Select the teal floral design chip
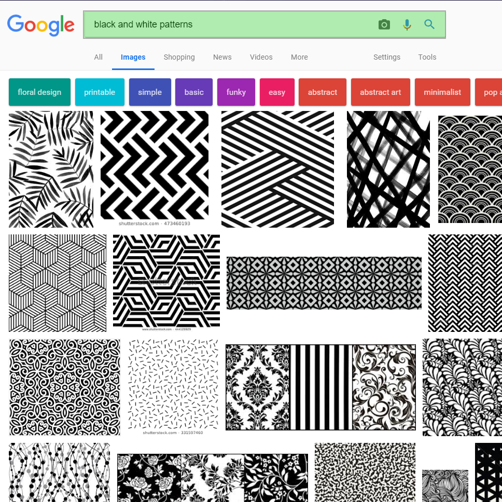This screenshot has width=502, height=502. (x=39, y=92)
